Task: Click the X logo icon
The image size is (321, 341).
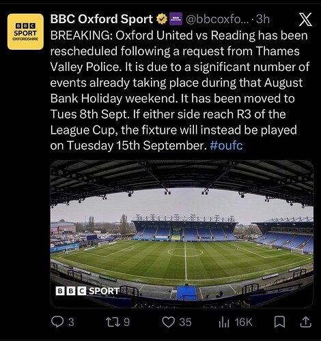Action: pos(305,19)
